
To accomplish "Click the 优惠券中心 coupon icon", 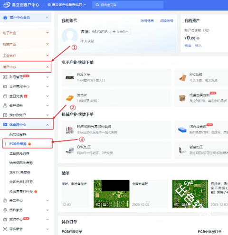I will [x=5, y=124].
